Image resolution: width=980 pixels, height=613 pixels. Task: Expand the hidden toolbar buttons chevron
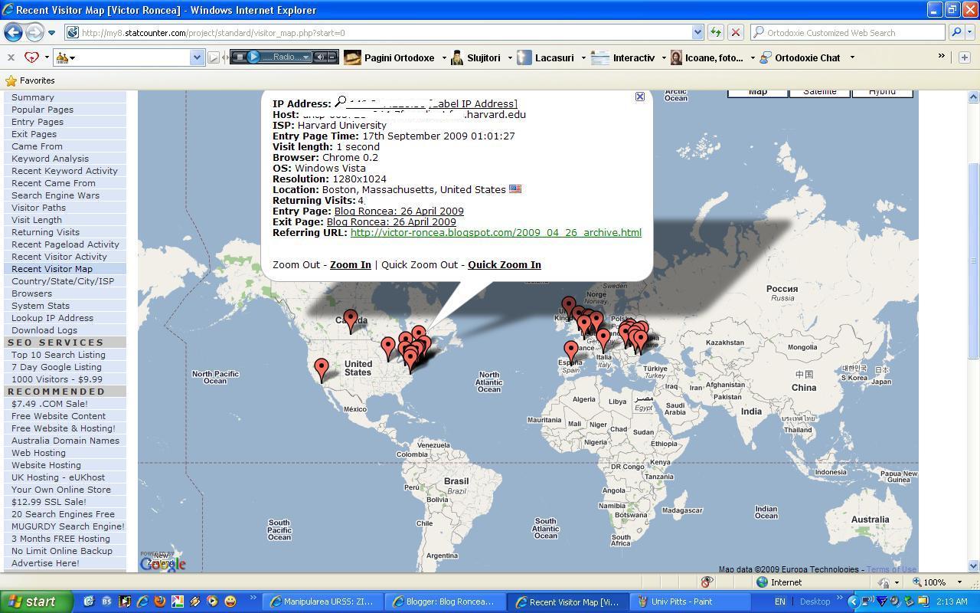coord(942,57)
